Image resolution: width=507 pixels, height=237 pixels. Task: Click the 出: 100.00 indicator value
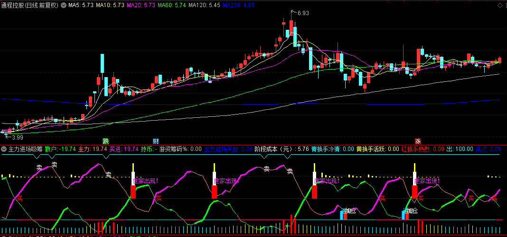[460, 149]
